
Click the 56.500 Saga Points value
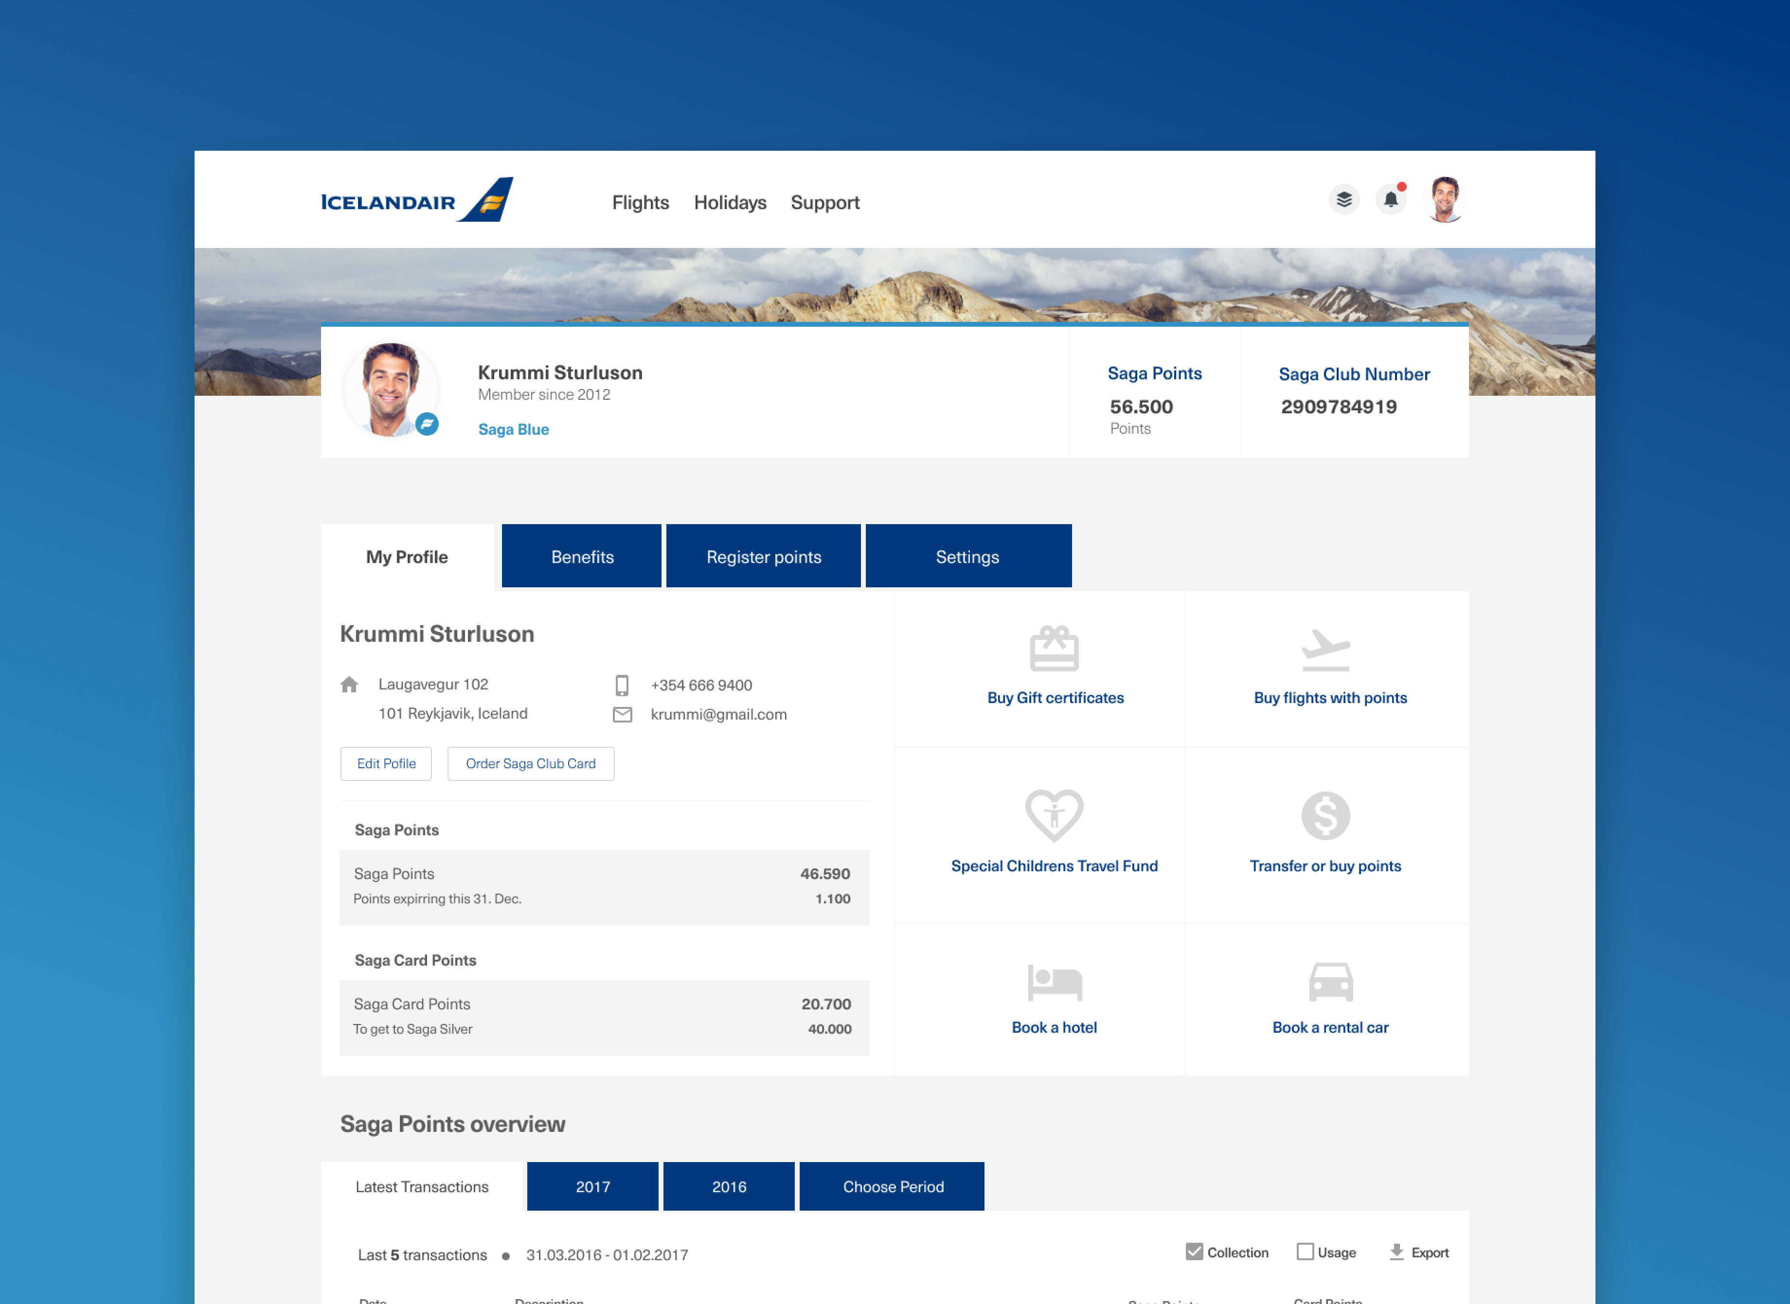(1142, 407)
